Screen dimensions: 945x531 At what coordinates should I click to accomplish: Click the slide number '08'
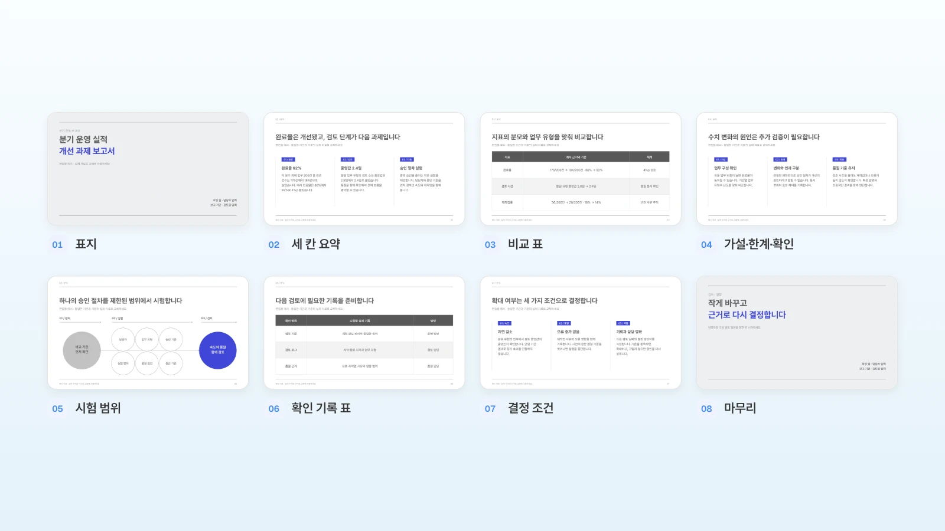pyautogui.click(x=706, y=409)
